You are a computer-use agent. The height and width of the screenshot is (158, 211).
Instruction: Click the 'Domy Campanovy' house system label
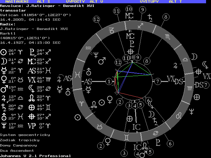[18, 145]
